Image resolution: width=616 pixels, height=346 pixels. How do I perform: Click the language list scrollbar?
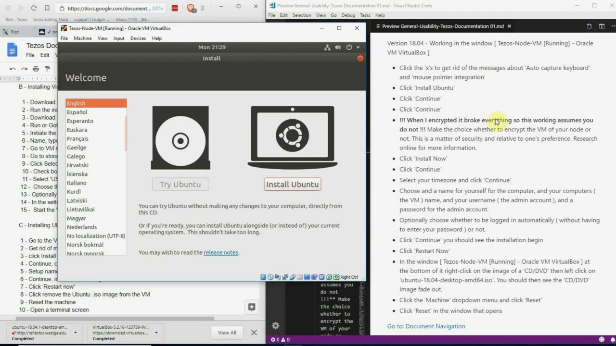click(126, 134)
